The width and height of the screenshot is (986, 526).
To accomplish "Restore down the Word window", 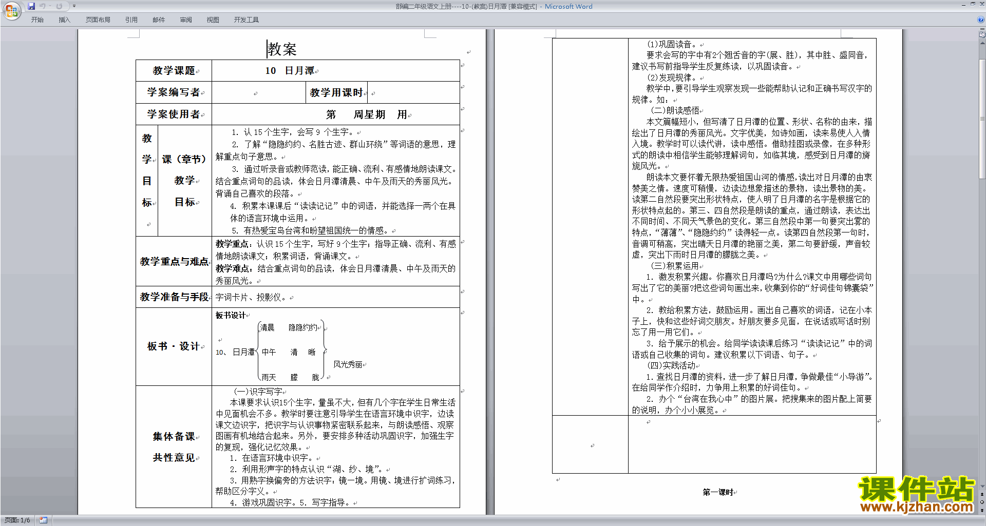I will coord(972,4).
